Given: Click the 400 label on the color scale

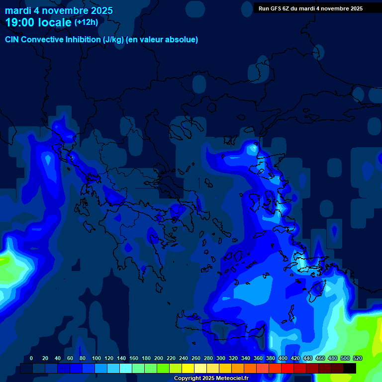Looking at the screenshot, I should [283, 358].
